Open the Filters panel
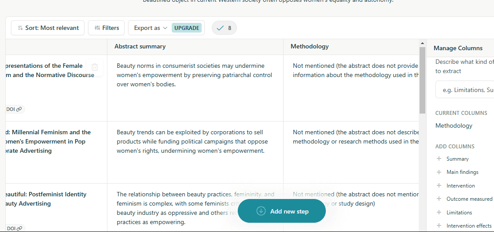This screenshot has width=494, height=232. click(106, 28)
